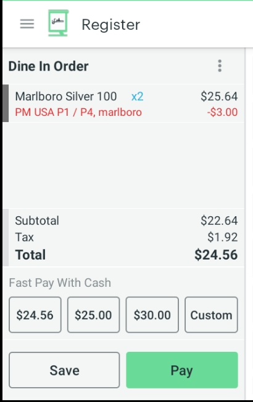Open the order's three-dot options menu
This screenshot has width=253, height=402.
220,66
